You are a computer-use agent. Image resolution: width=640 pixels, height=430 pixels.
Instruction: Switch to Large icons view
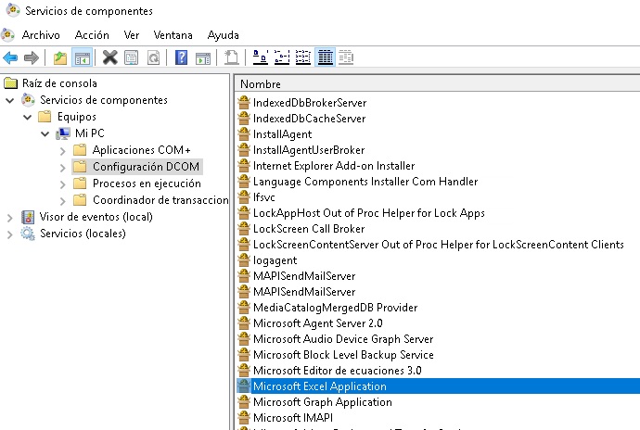tap(262, 57)
